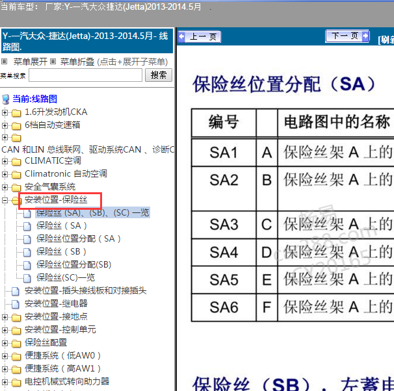Open the 保险丝（SA）page
Image resolution: width=394 pixels, height=391 pixels.
62,226
